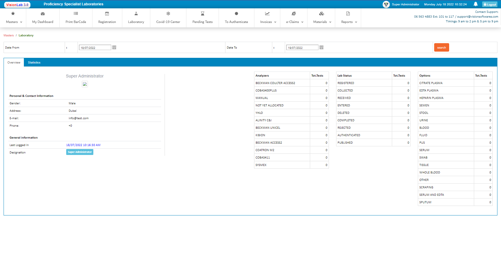Click the To Authenticate icon
This screenshot has width=501, height=270.
pyautogui.click(x=236, y=13)
